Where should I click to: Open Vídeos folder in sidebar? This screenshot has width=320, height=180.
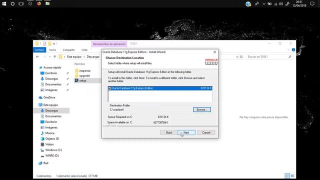pos(49,144)
